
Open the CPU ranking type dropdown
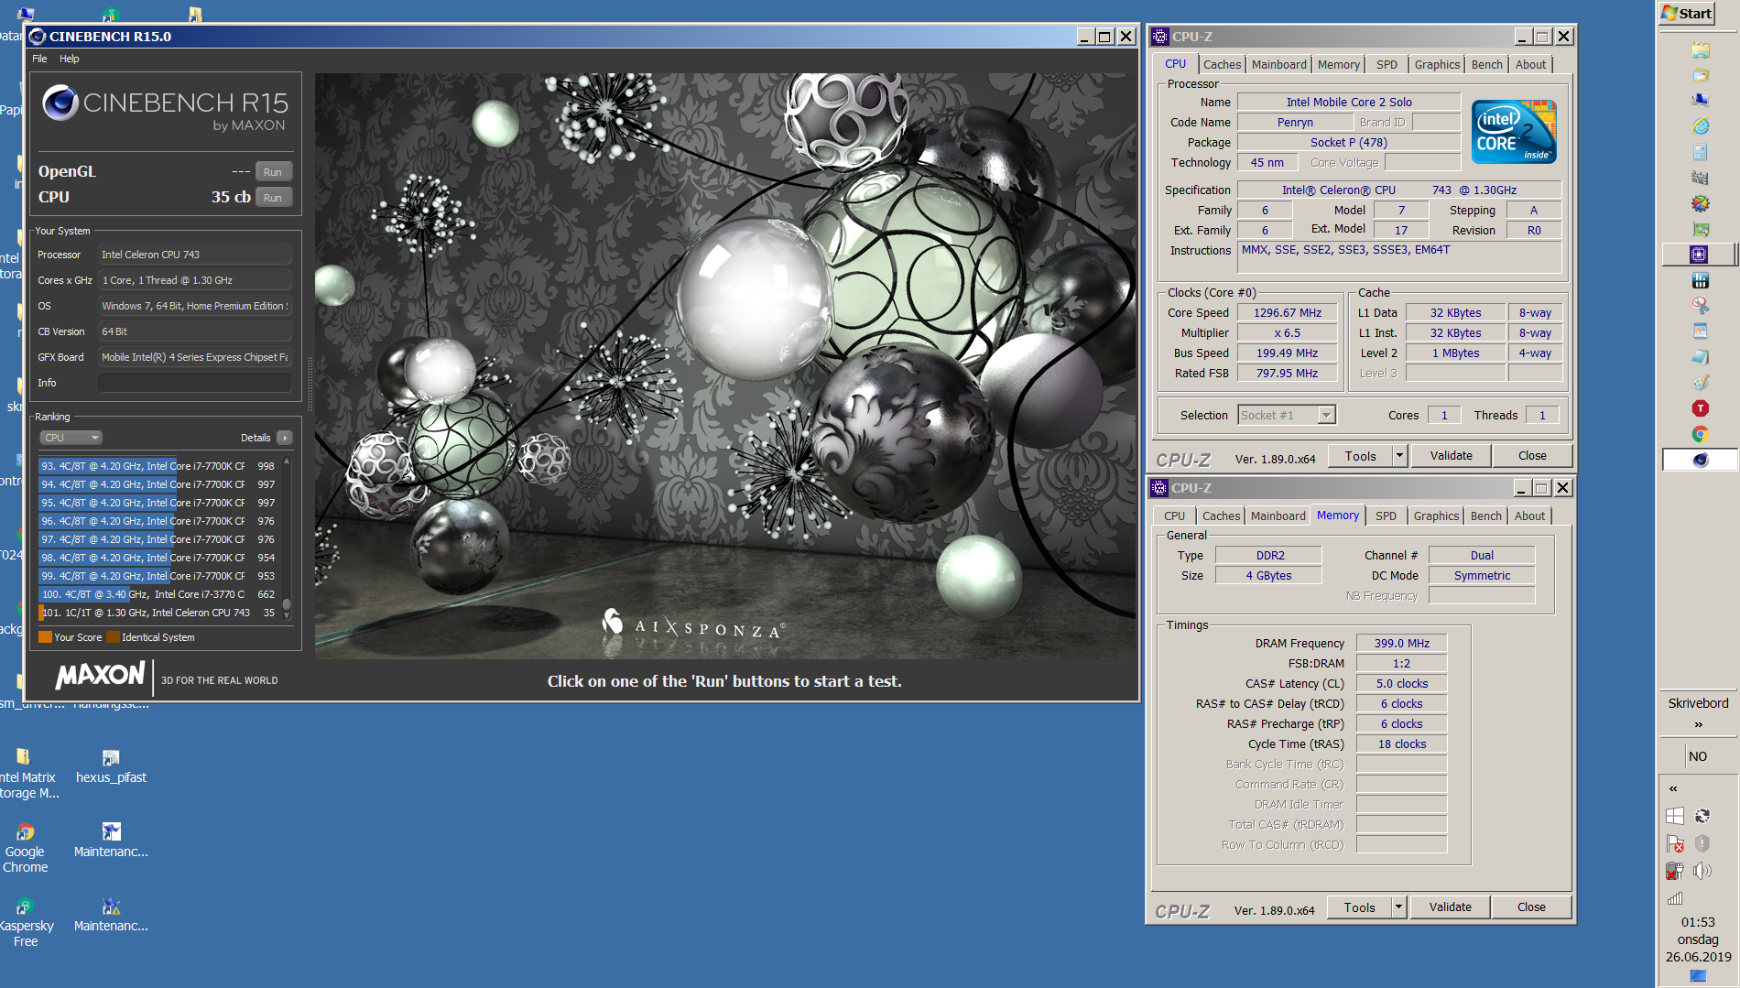click(71, 438)
